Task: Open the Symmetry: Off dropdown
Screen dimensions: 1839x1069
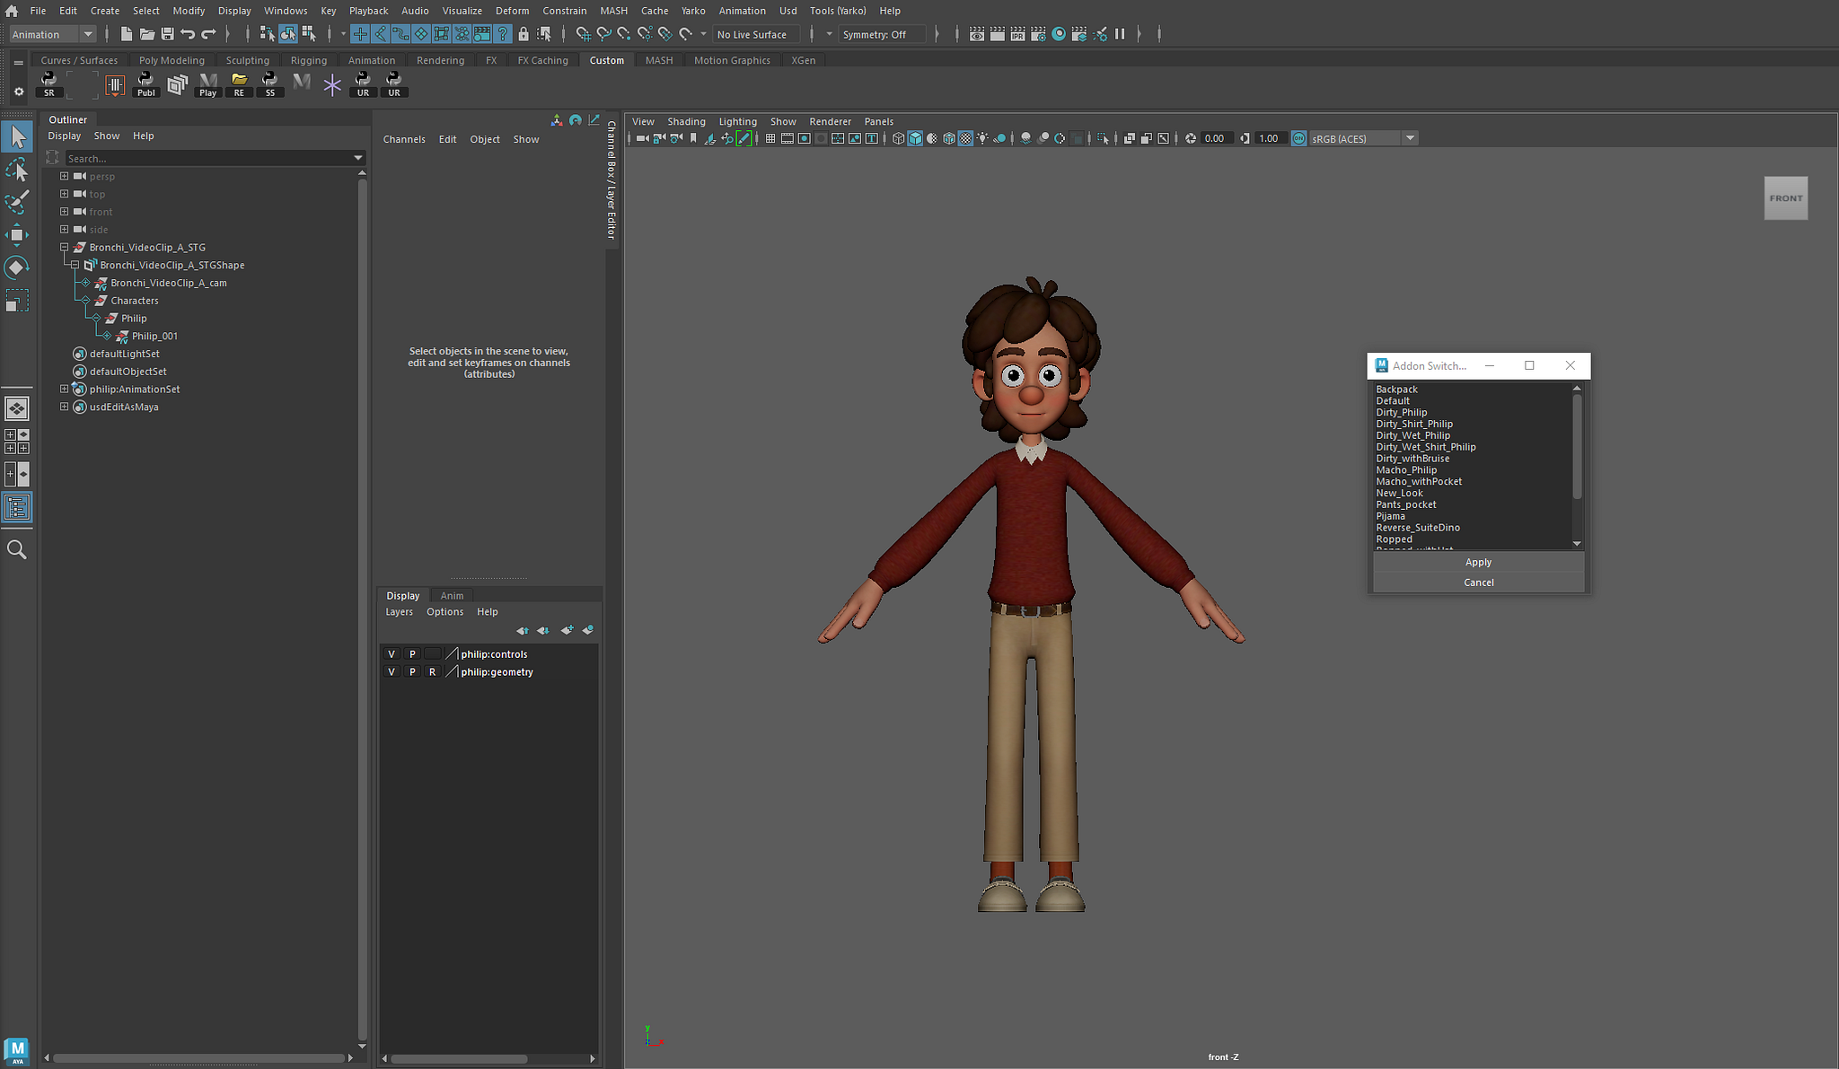Action: click(883, 34)
